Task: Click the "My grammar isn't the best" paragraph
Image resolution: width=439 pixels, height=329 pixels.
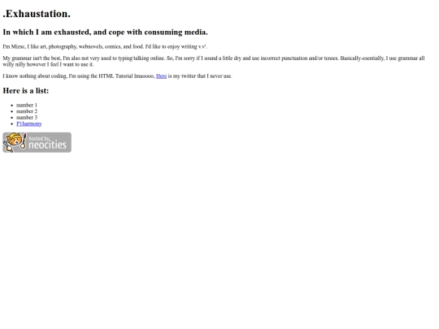Action: (214, 61)
